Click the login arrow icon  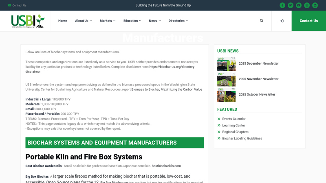tap(282, 21)
